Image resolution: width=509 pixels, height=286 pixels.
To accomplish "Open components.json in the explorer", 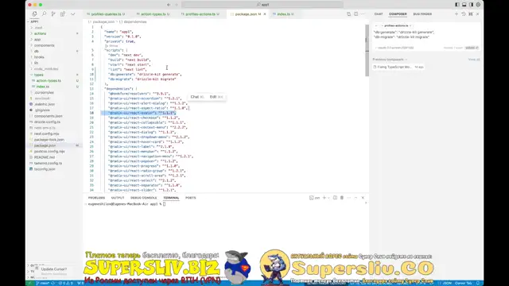I will (48, 116).
